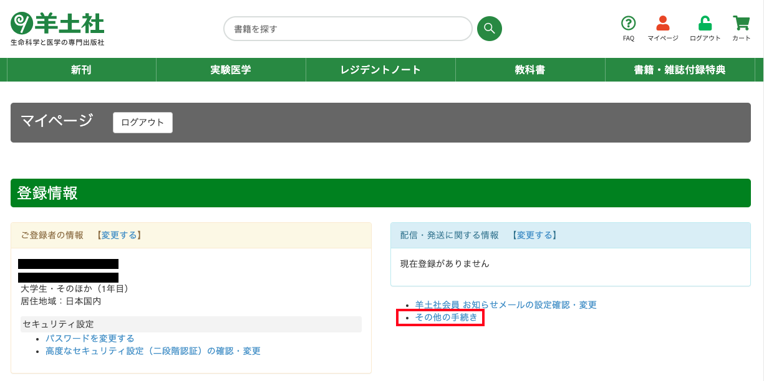Open お知らせメールの設定確認・変更 link
Screen dimensions: 764x381
pos(506,305)
